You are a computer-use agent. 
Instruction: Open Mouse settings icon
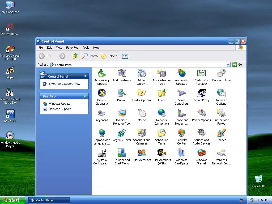pos(142,113)
